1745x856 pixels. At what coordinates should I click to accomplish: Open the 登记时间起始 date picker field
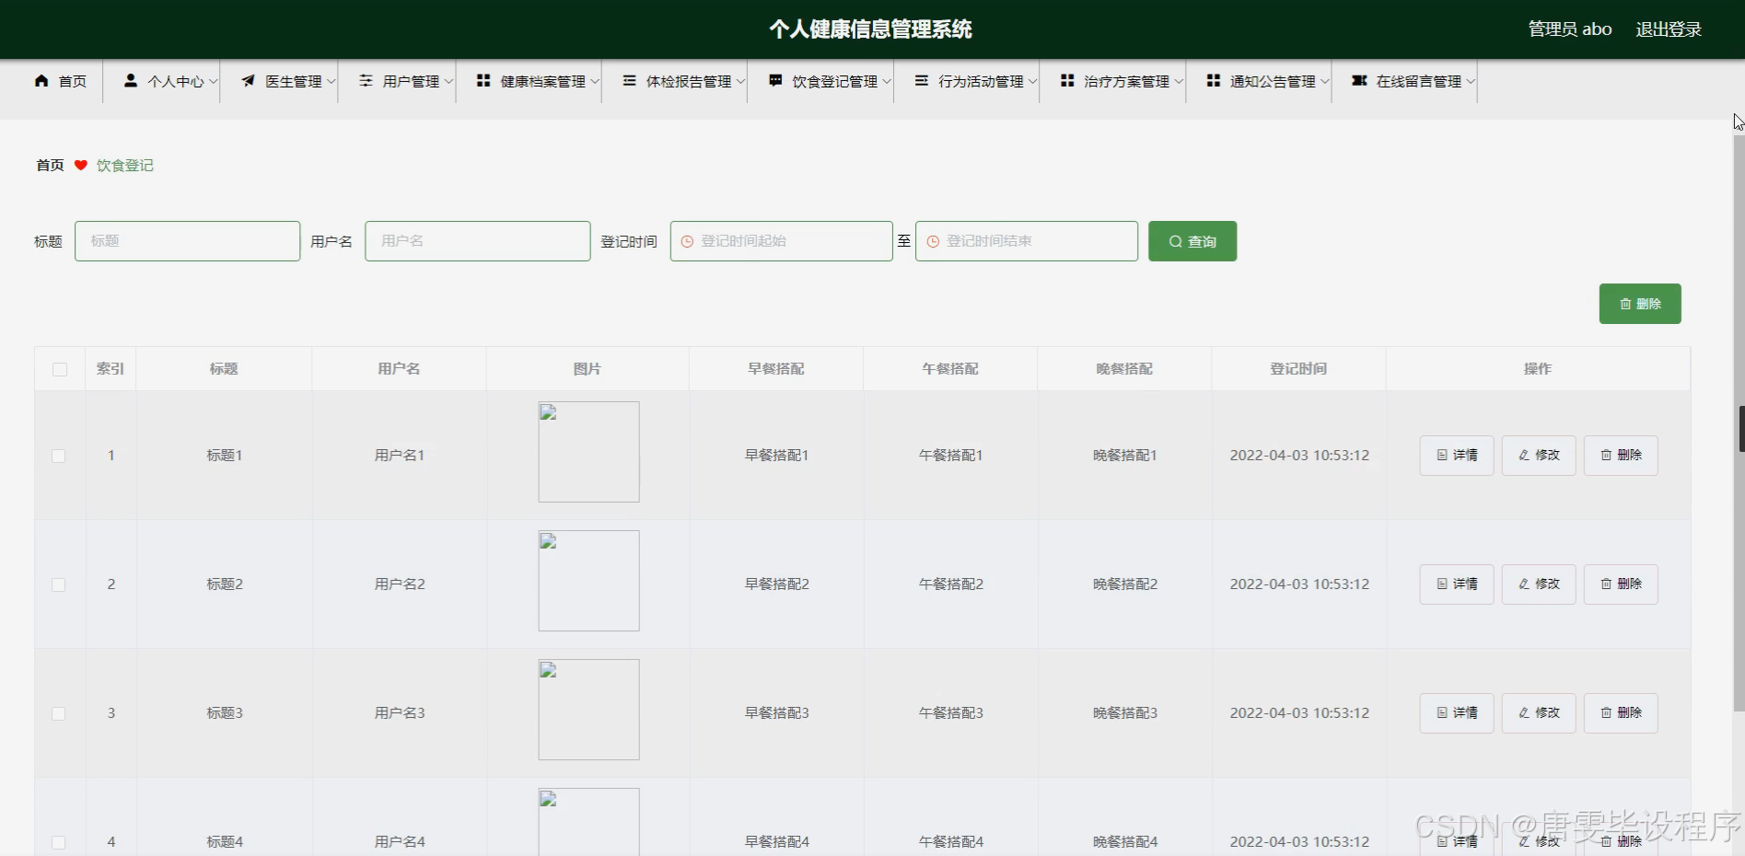click(782, 241)
